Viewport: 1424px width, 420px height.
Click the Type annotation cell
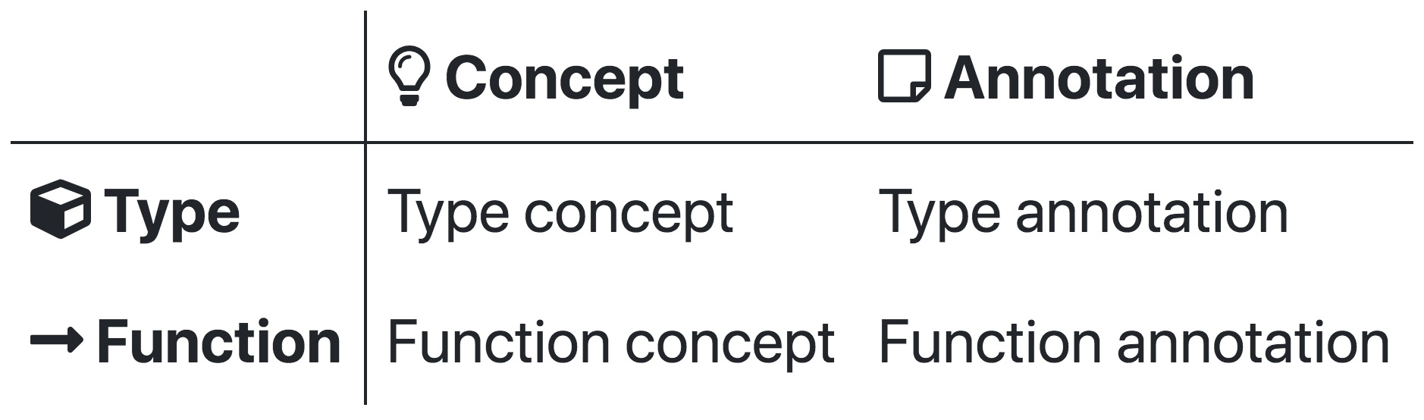click(x=1084, y=213)
